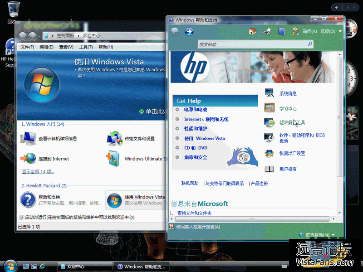Click the Windows Start orb

tap(10, 266)
